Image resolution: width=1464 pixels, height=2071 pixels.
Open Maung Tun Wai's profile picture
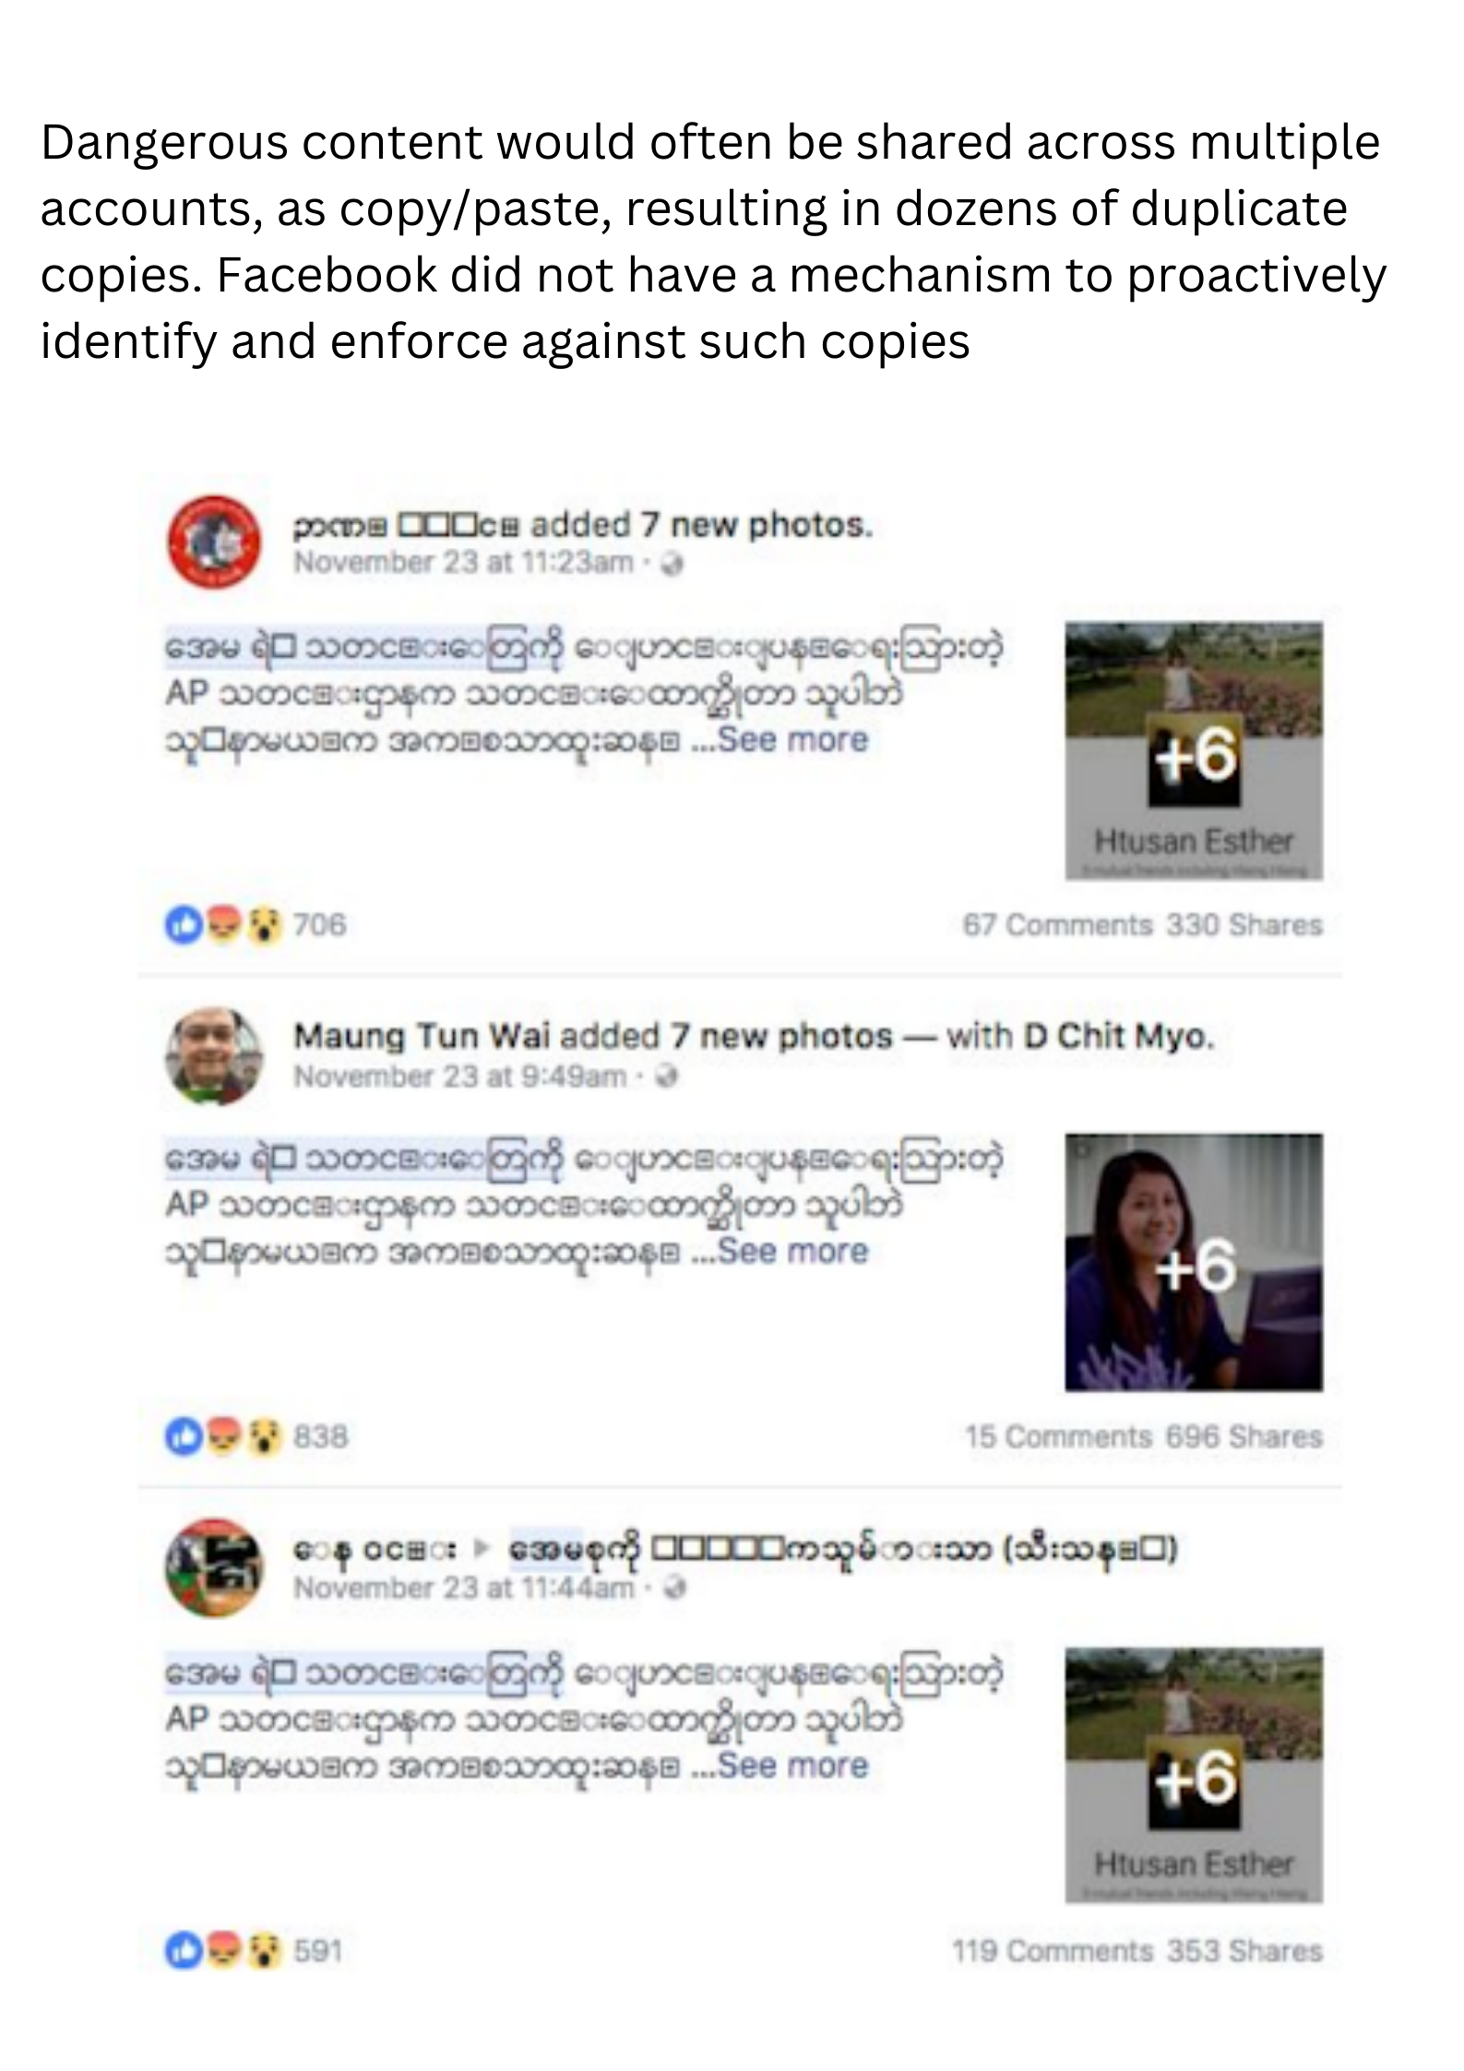pyautogui.click(x=214, y=1055)
